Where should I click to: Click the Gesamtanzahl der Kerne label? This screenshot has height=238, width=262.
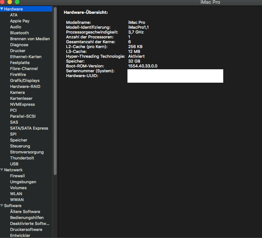pyautogui.click(x=91, y=42)
